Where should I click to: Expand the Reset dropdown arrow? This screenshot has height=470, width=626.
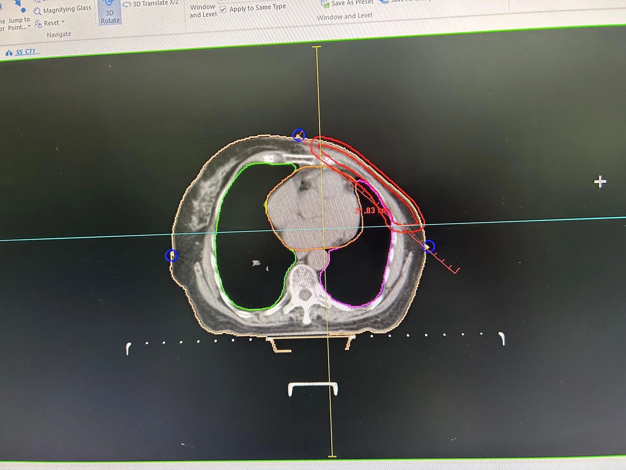point(63,22)
